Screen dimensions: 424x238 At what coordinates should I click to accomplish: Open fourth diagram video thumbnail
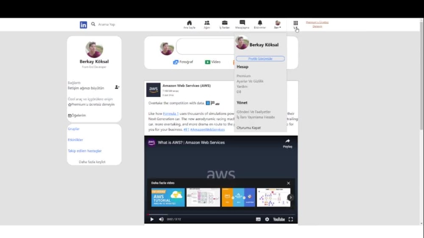(273, 197)
